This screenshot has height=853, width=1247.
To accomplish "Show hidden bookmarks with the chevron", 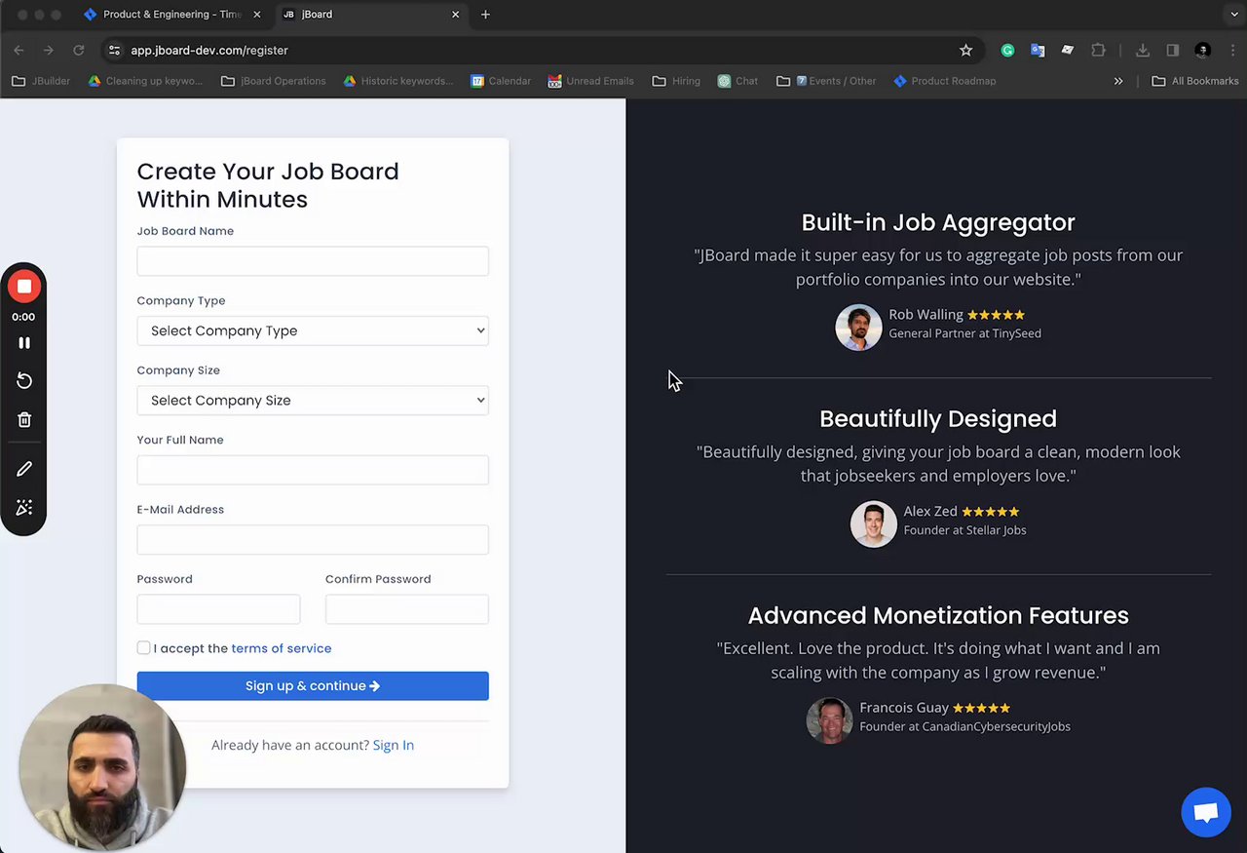I will (1118, 81).
